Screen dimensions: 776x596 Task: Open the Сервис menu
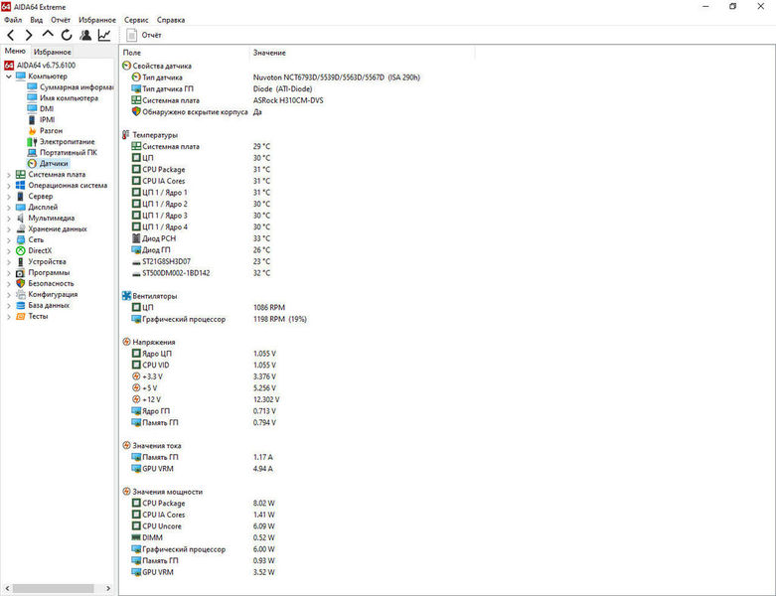136,20
